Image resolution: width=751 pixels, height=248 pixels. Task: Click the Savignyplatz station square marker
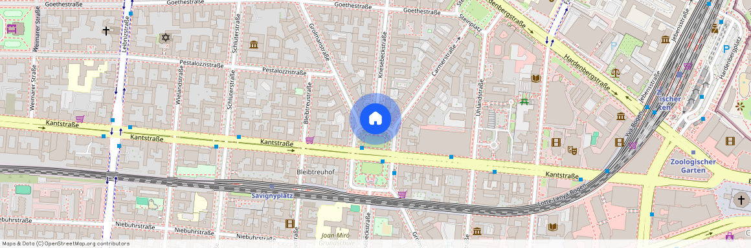tap(271, 187)
